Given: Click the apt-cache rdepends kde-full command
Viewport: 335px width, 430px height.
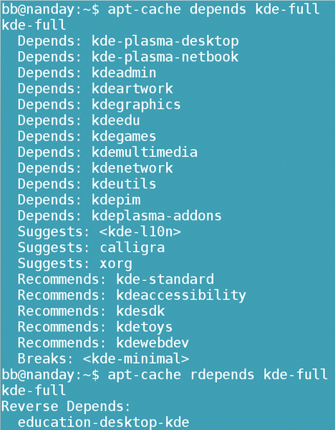Looking at the screenshot, I should pyautogui.click(x=218, y=375).
